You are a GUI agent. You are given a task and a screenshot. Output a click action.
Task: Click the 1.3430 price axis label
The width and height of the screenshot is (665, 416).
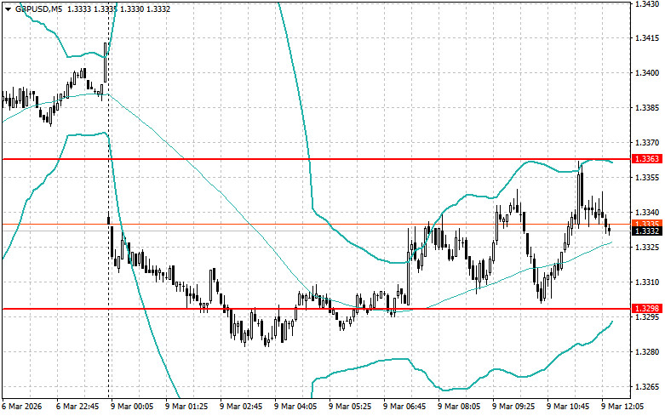click(x=647, y=3)
